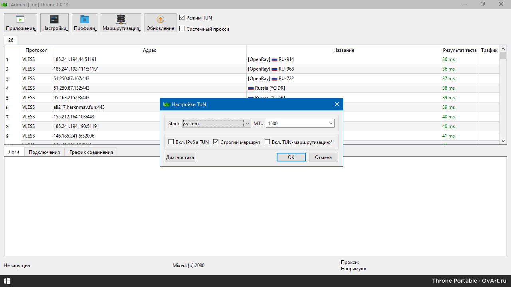The image size is (511, 287).
Task: Expand the Stack dropdown showing system
Action: tap(247, 124)
